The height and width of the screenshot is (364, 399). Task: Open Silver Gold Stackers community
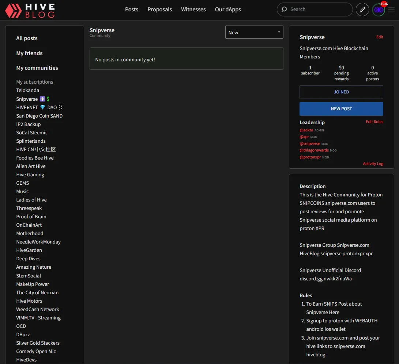(x=38, y=343)
